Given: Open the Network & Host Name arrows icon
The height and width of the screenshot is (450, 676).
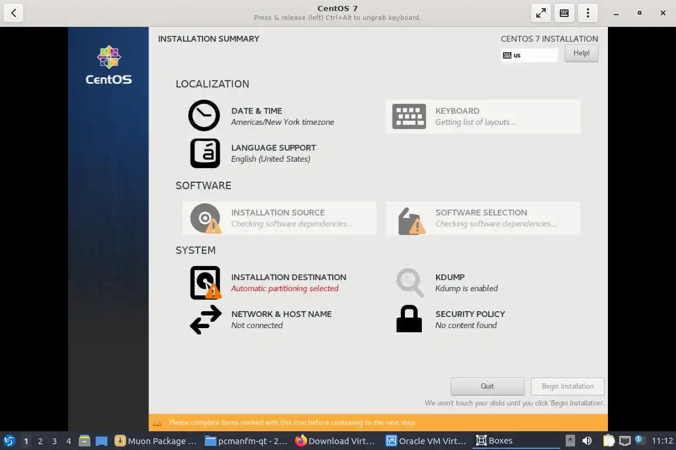Looking at the screenshot, I should [205, 319].
